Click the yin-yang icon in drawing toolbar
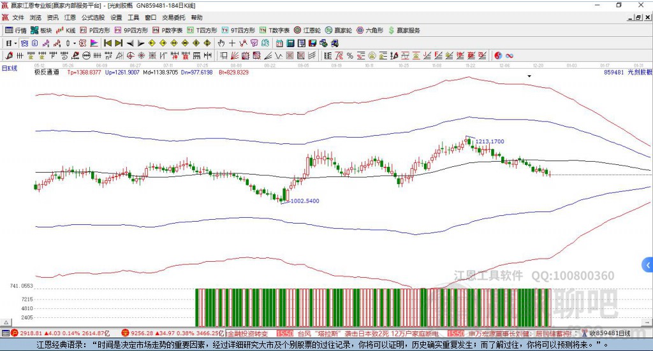Viewport: 653px width, 351px height. click(498, 55)
